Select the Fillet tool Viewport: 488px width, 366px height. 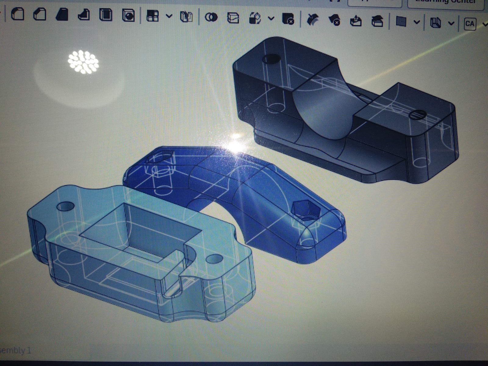(x=18, y=15)
